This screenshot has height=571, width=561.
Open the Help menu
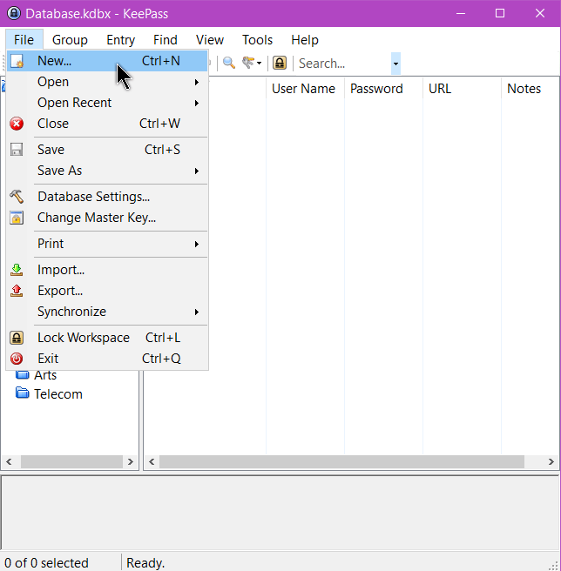(x=305, y=40)
